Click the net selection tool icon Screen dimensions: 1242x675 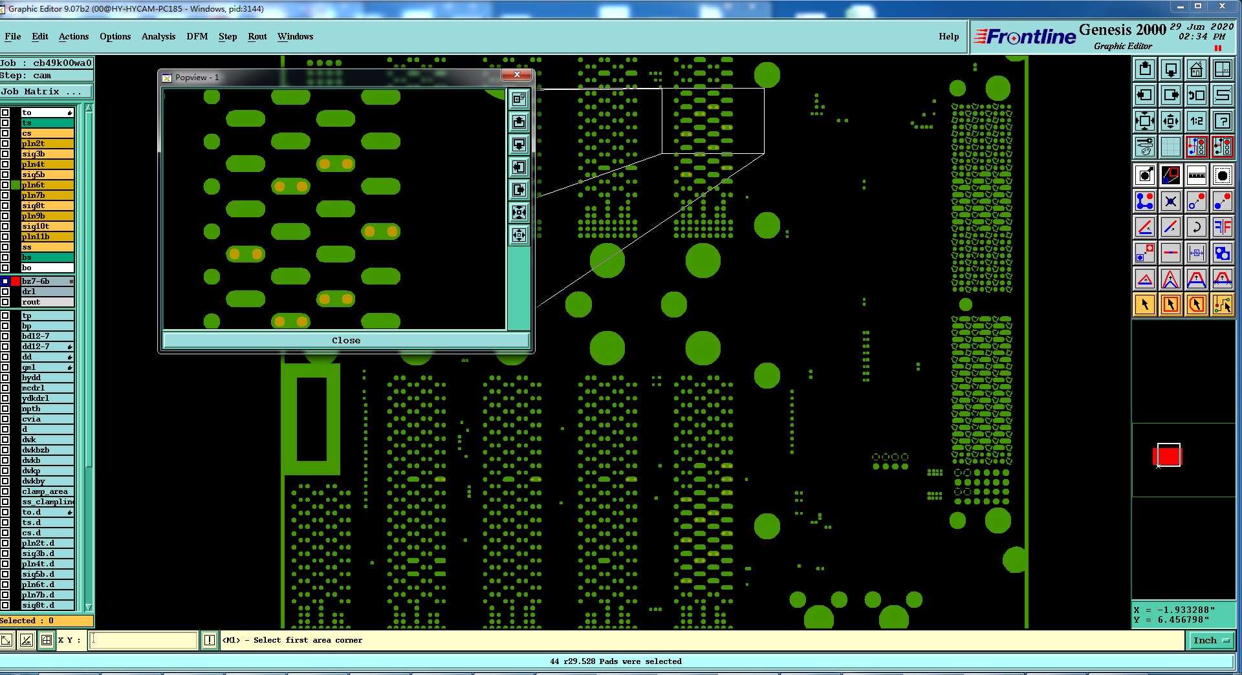coord(1223,305)
